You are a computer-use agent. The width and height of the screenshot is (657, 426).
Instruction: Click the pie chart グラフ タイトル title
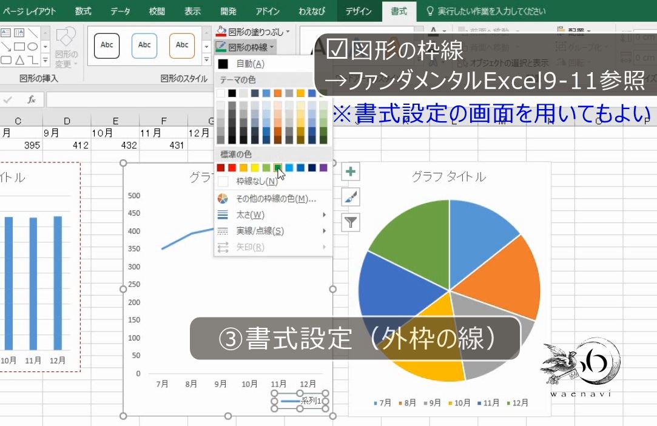tap(449, 176)
